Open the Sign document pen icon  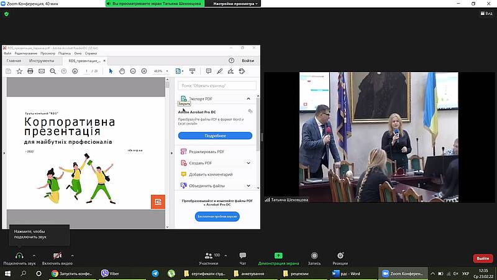pos(230,71)
